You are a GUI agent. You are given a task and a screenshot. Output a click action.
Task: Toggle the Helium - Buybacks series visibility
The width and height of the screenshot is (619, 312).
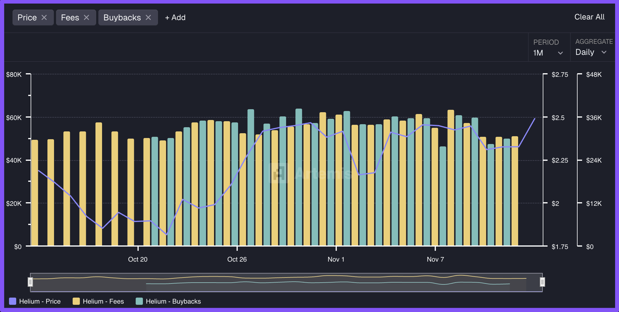pyautogui.click(x=173, y=301)
